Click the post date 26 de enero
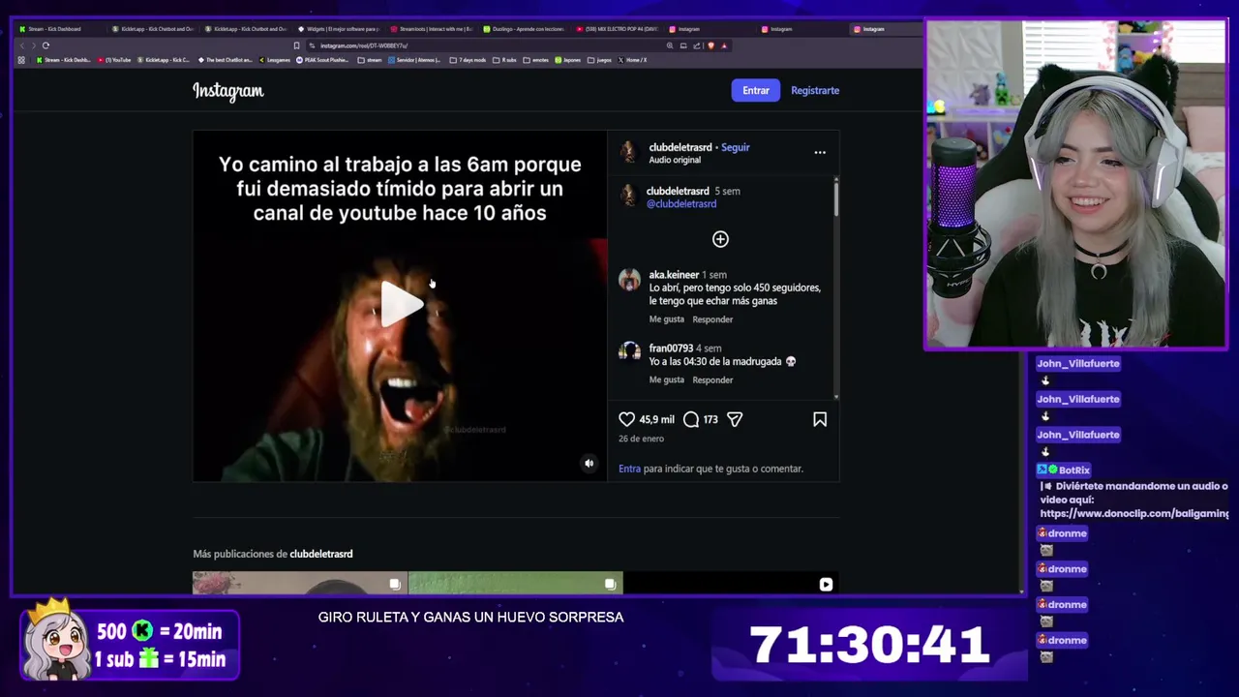Image resolution: width=1239 pixels, height=697 pixels. pyautogui.click(x=642, y=439)
